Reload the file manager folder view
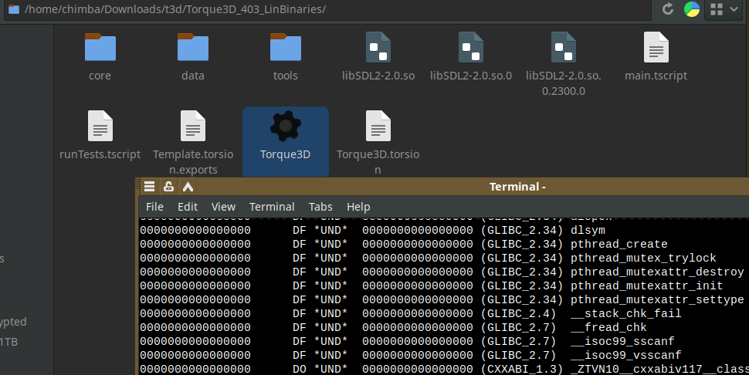This screenshot has height=375, width=749. 668,8
